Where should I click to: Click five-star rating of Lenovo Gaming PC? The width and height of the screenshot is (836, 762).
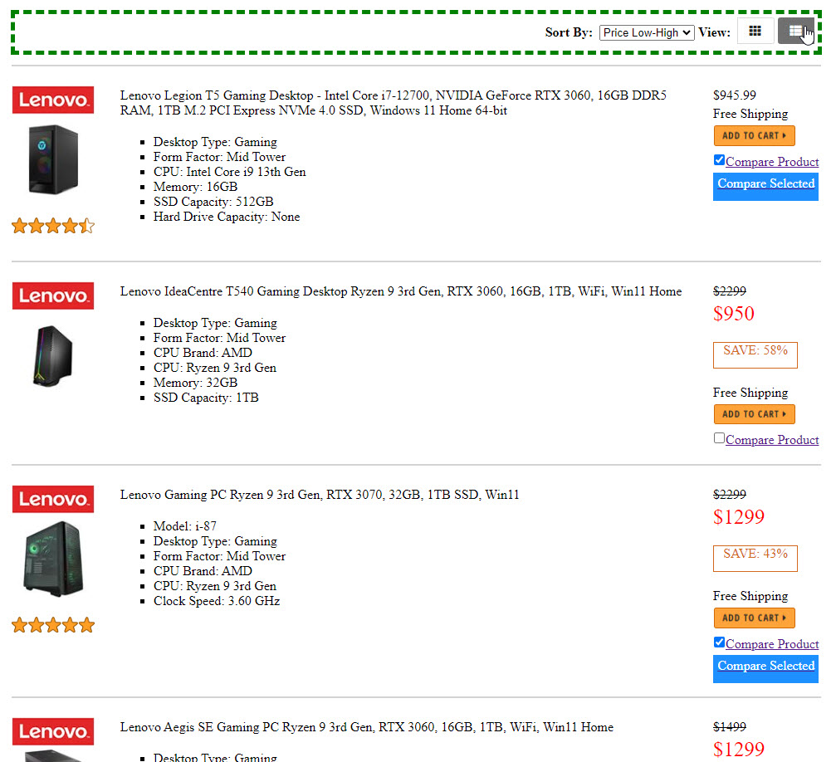(x=53, y=625)
